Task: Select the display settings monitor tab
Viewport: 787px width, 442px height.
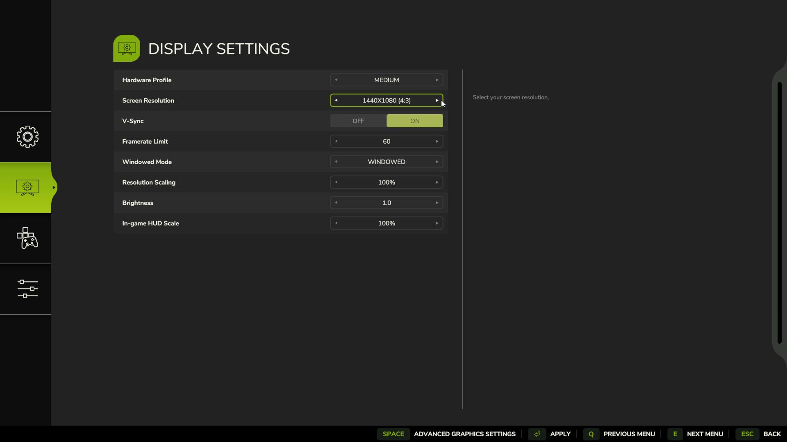Action: point(27,187)
